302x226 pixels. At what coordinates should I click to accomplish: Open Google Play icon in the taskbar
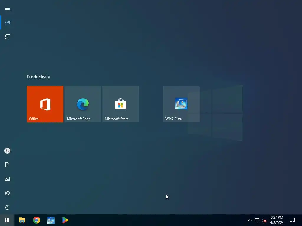tap(65, 220)
